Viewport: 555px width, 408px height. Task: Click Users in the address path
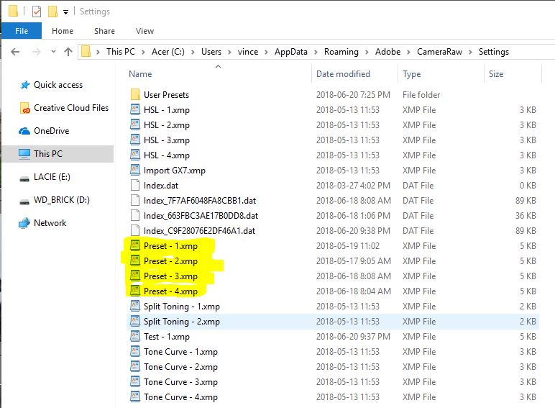211,52
